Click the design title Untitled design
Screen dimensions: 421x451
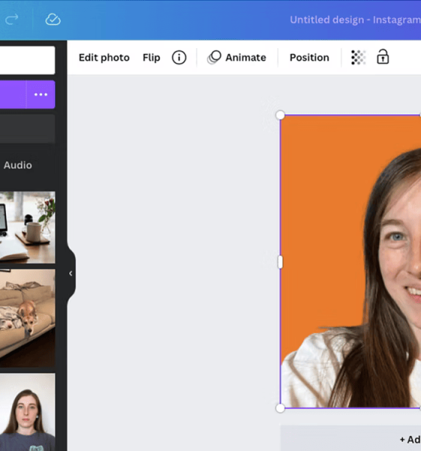click(355, 20)
